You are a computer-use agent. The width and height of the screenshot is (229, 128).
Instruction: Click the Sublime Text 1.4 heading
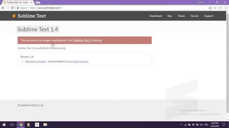[x=38, y=29]
